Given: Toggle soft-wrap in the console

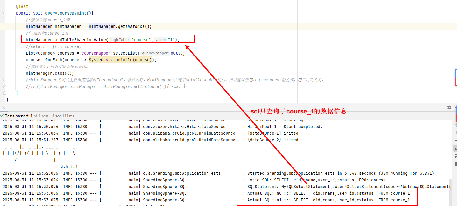Looking at the screenshot, I should [x=455, y=140].
